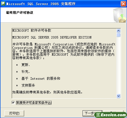Click the 更新 bullet item in the license
This screenshot has width=127, height=118.
pos(26,65)
